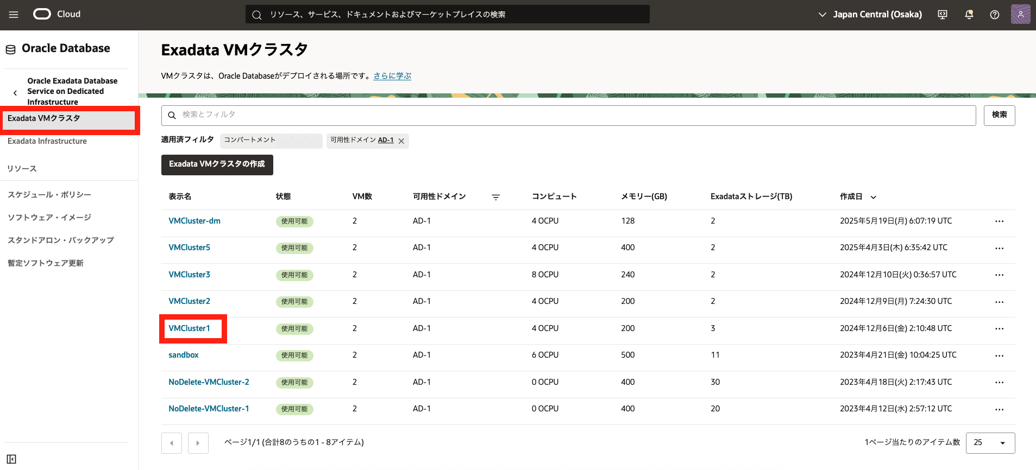Viewport: 1036px width, 470px height.
Task: Select Exadata Infrastructure in the sidebar
Action: (47, 141)
